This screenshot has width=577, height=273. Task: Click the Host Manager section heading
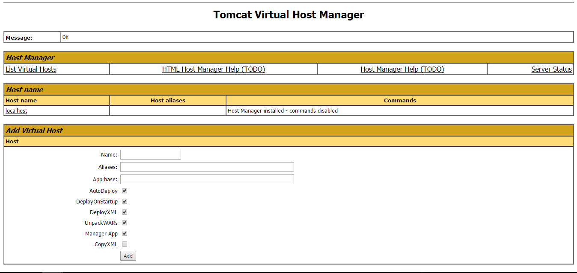coord(30,58)
